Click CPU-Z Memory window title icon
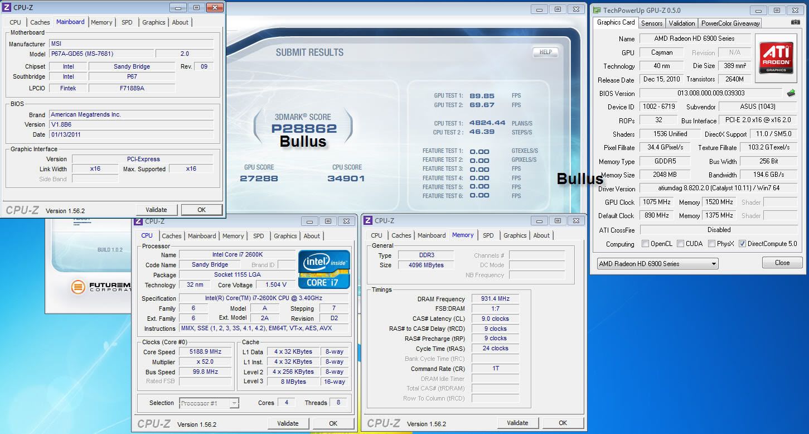This screenshot has height=434, width=809. click(x=369, y=221)
